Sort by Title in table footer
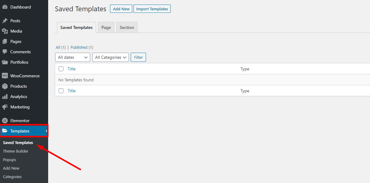 72,91
